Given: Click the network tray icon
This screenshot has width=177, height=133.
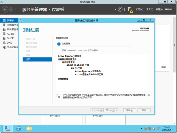Looking at the screenshot, I should point(150,129).
